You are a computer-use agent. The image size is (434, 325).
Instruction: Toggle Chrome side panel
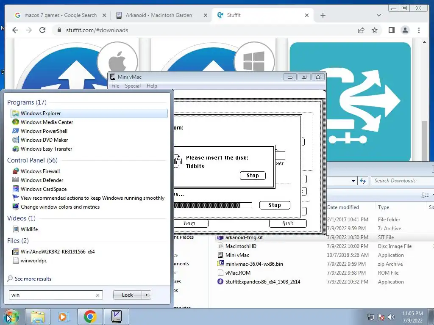(391, 30)
